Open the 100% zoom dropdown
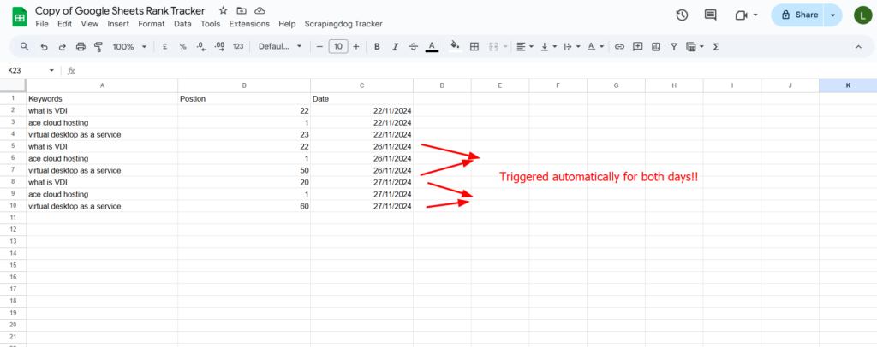Screen dimensions: 877x347 (x=129, y=47)
